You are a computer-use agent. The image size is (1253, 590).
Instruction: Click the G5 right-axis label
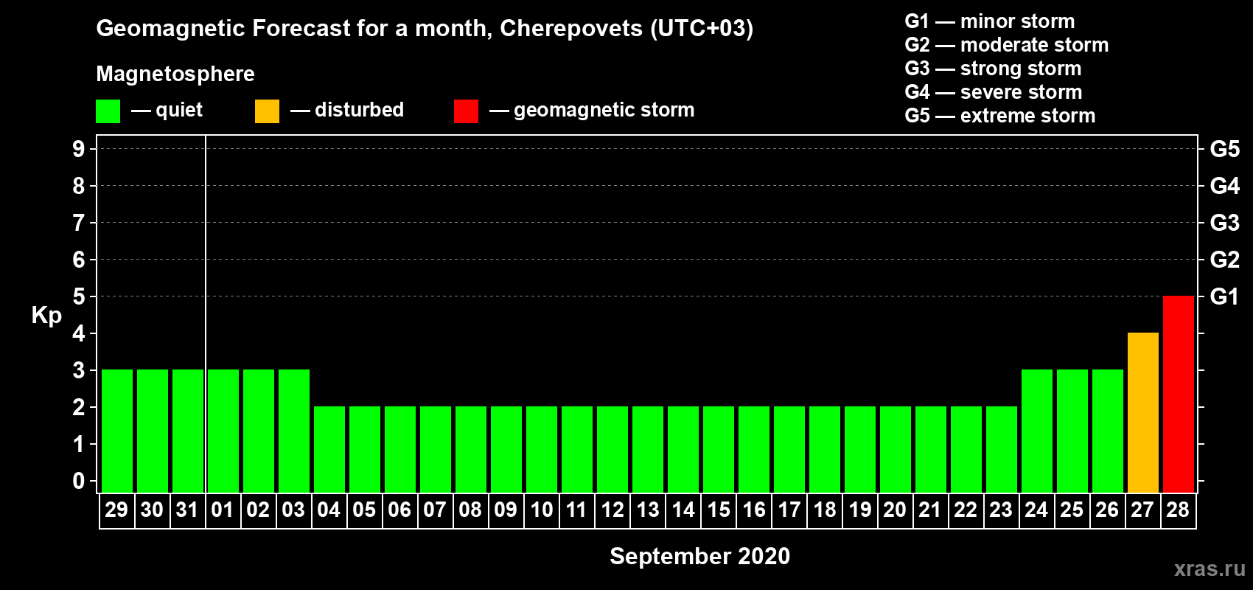coord(1225,149)
